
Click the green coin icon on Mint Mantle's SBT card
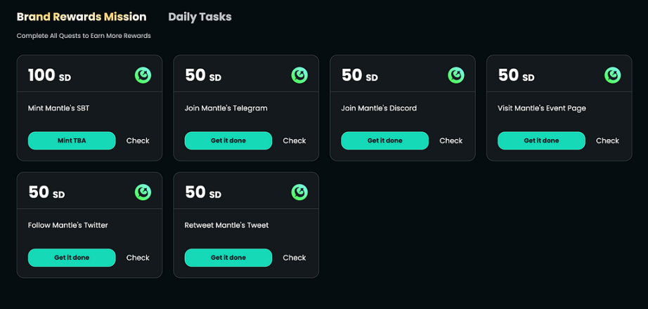coord(143,74)
